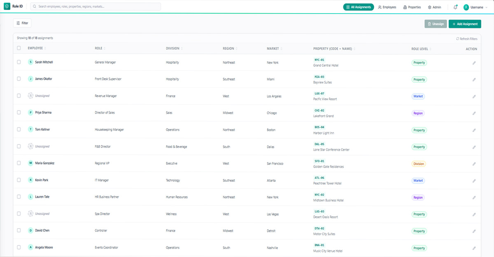
Task: Click Sarah Mitchell's S avatar badge
Action: pyautogui.click(x=30, y=62)
